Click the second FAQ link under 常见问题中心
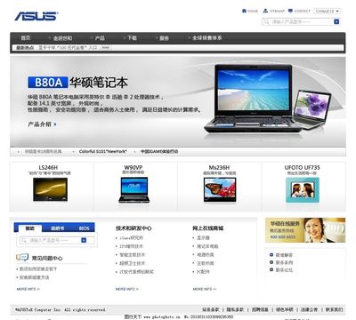Image resolution: width=356 pixels, height=320 pixels. (34, 277)
